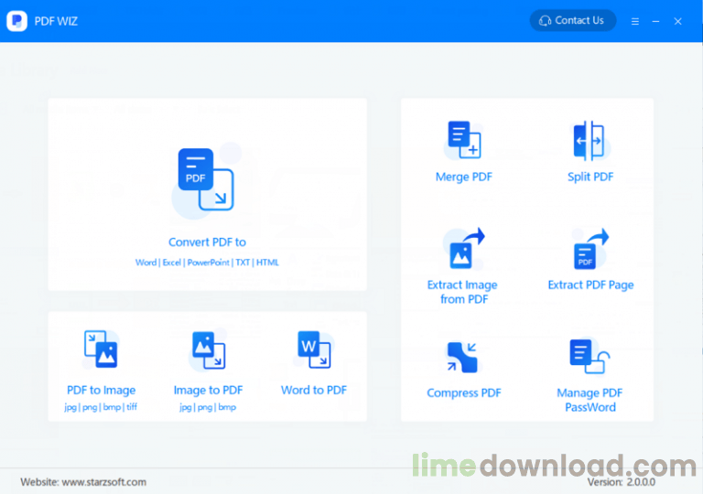This screenshot has height=494, width=703.
Task: Select the PDF to Image icon
Action: click(101, 349)
